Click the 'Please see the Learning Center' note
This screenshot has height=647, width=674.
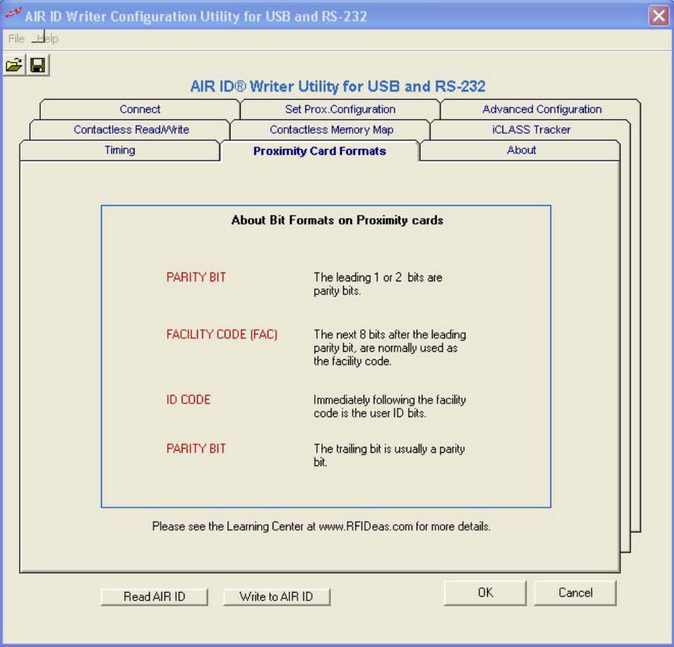pos(321,526)
